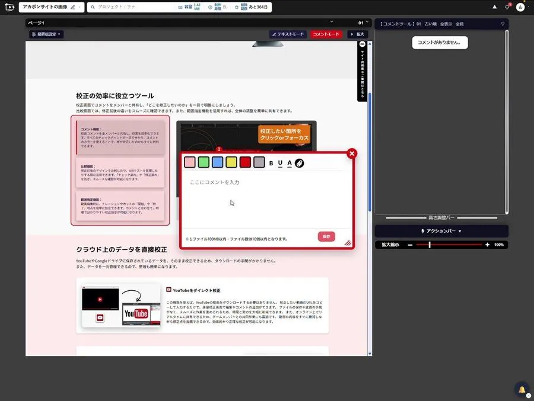Select the red comment color swatch
The width and height of the screenshot is (534, 401).
click(x=245, y=162)
